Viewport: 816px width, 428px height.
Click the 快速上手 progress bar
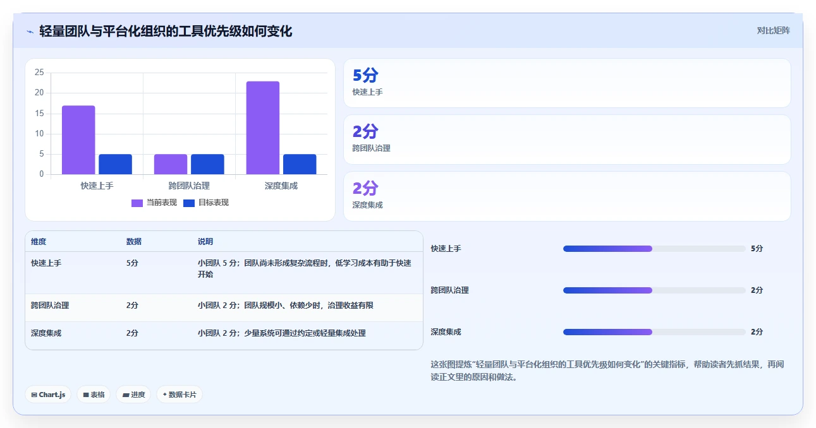click(x=655, y=249)
